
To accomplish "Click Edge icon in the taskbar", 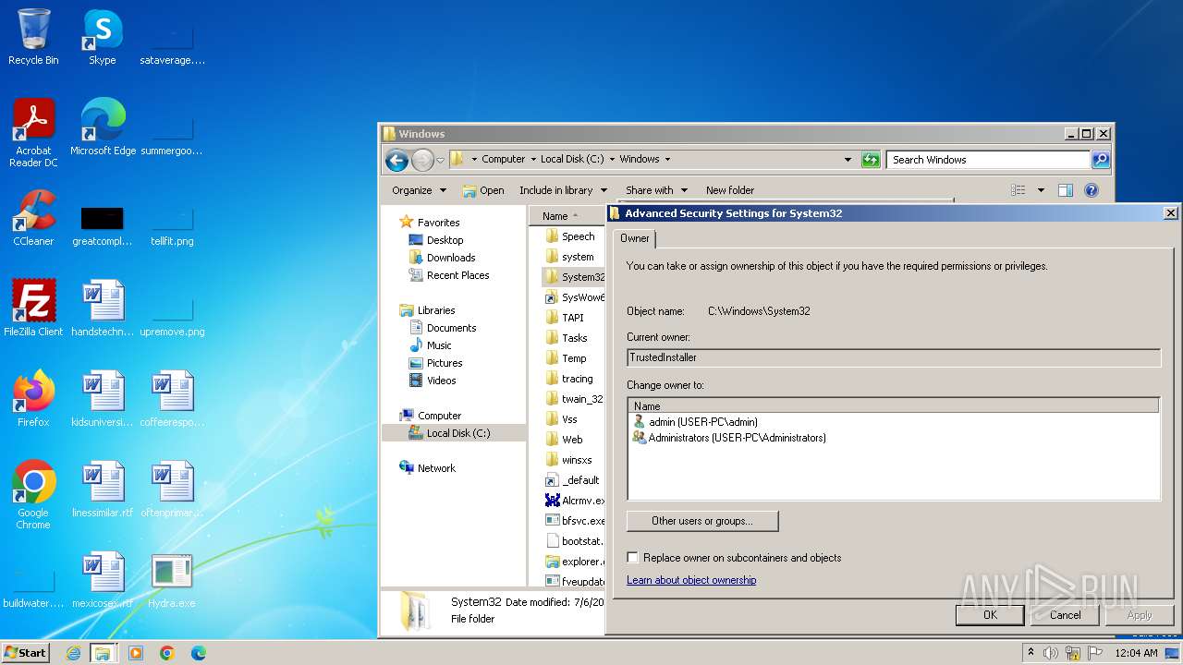I will 199,653.
